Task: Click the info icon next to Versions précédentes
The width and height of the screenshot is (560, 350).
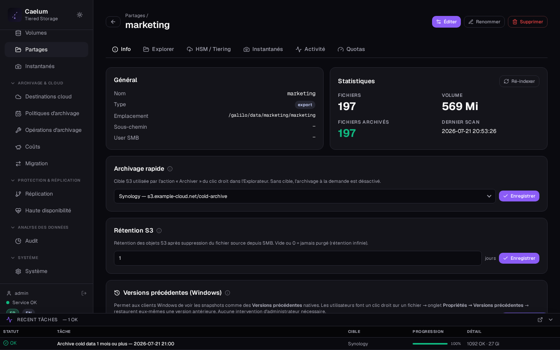Action: click(227, 293)
